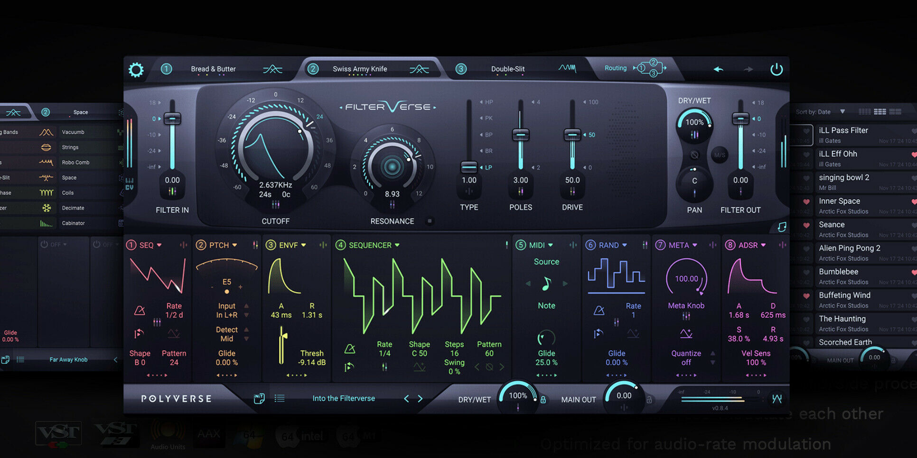
Task: Load the previous preset with left chevron
Action: [406, 399]
